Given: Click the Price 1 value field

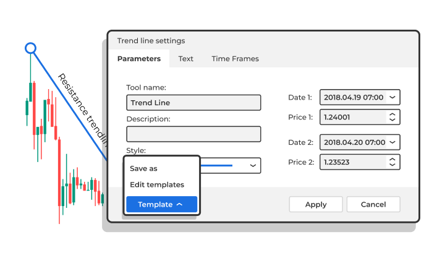Looking at the screenshot, I should pos(352,117).
